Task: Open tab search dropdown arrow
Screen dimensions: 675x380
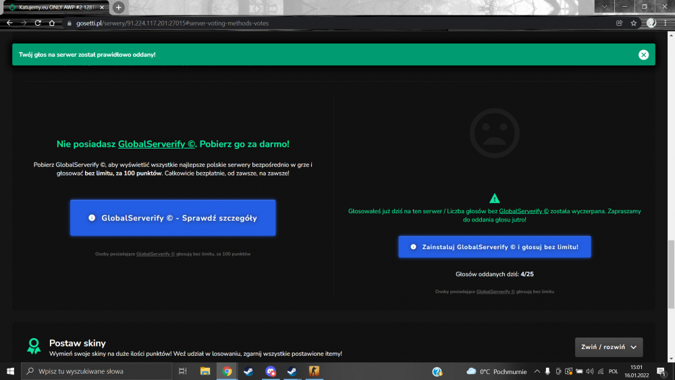Action: (x=604, y=7)
